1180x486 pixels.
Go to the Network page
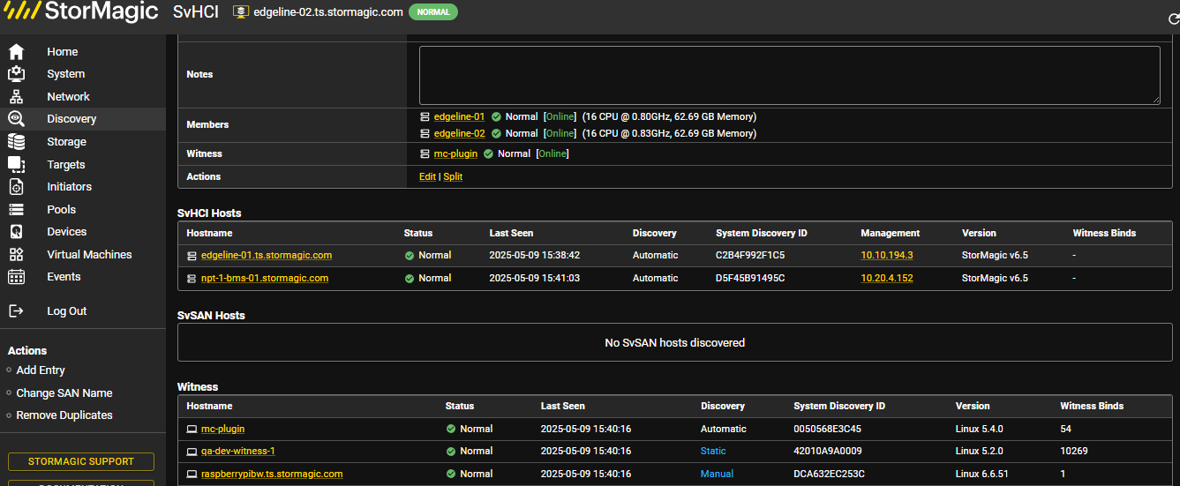point(69,96)
